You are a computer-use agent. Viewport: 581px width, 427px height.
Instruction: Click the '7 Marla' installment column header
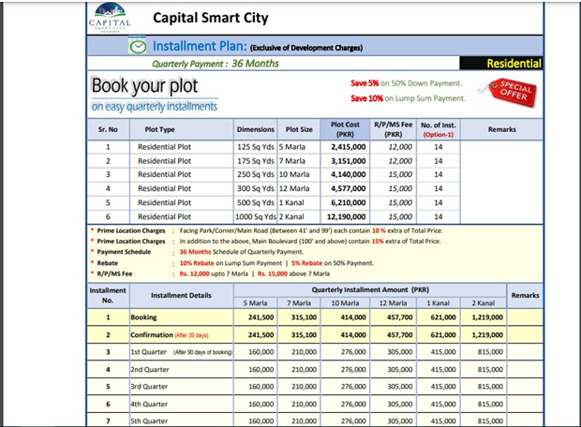coord(299,303)
